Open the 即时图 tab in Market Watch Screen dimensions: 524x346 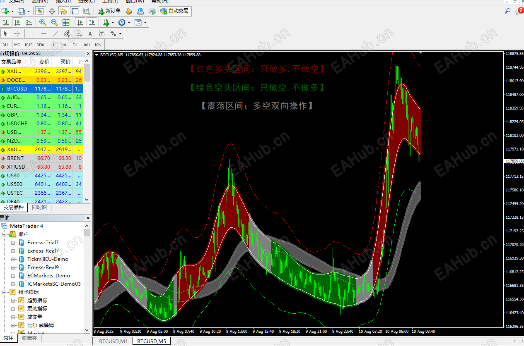click(x=39, y=208)
